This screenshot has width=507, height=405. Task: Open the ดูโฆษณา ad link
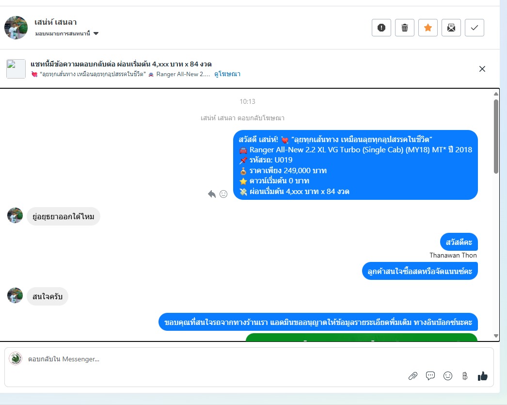coord(227,74)
